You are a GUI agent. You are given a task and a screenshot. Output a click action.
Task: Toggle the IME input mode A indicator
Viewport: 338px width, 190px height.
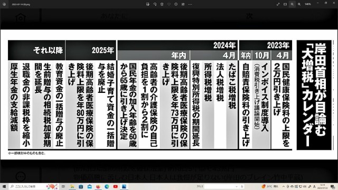[314, 186]
